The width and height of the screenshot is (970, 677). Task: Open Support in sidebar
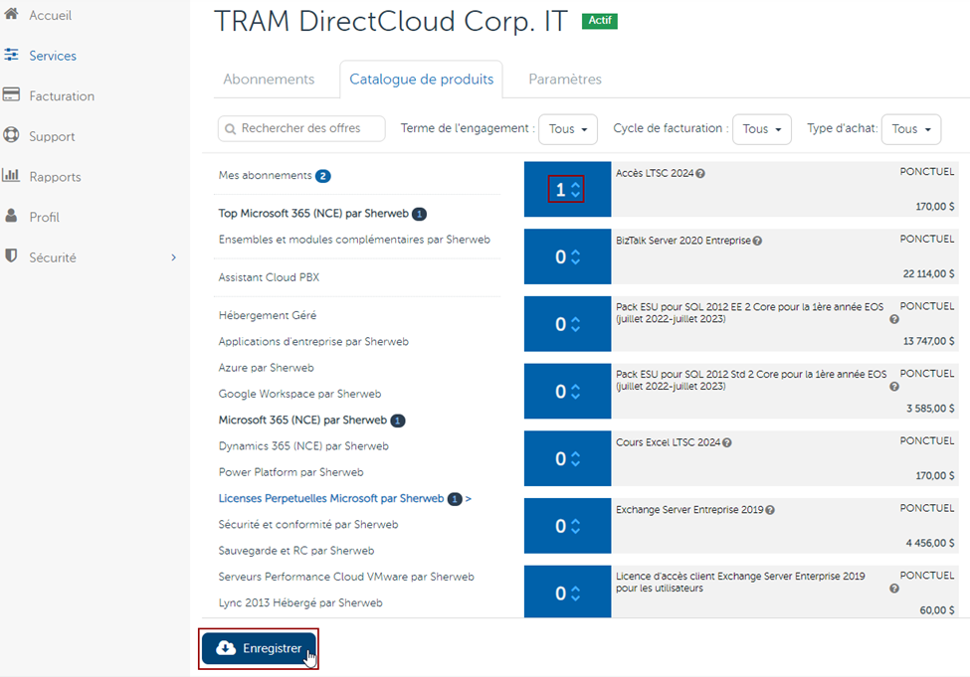click(52, 136)
